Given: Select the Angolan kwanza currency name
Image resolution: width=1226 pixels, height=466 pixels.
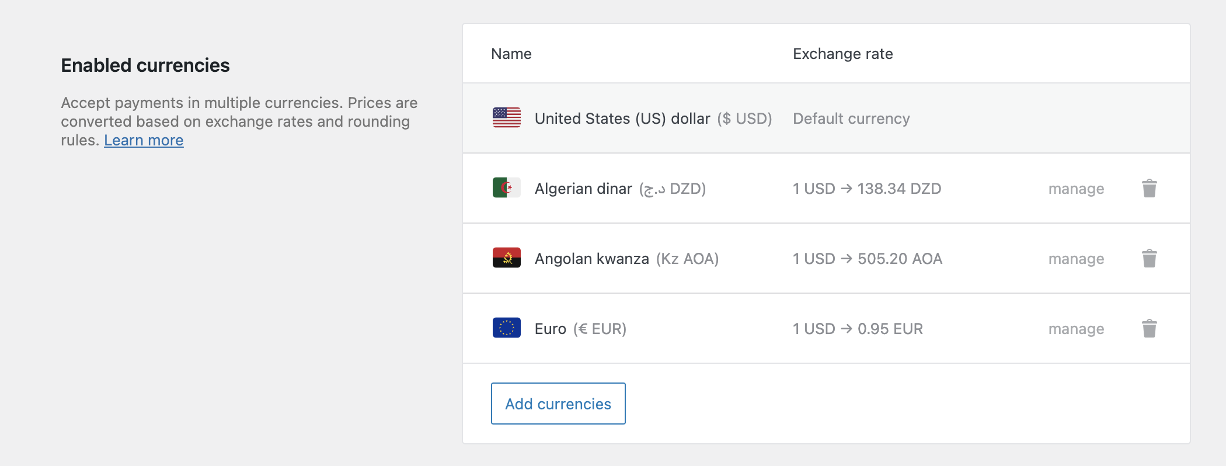Looking at the screenshot, I should [591, 259].
